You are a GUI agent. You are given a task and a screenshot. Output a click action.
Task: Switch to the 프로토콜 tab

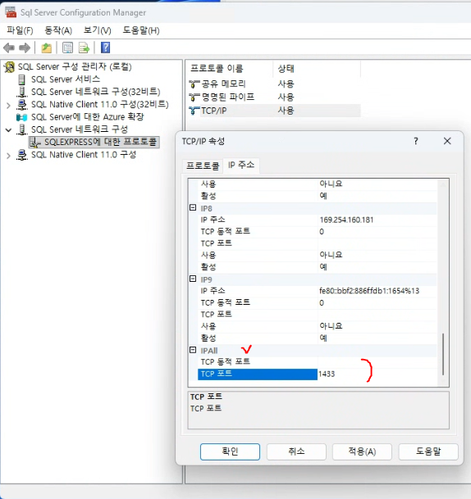coord(203,166)
